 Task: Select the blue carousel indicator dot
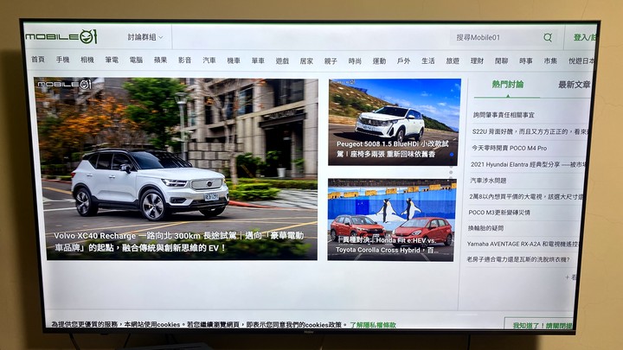pos(452,155)
